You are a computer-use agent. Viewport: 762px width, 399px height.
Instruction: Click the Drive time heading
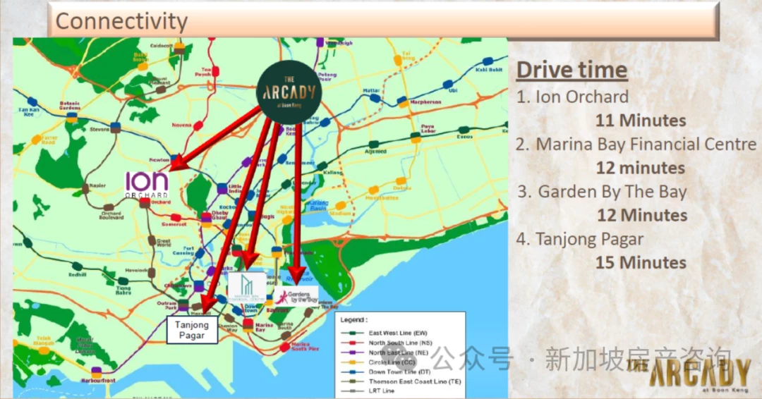pos(571,70)
